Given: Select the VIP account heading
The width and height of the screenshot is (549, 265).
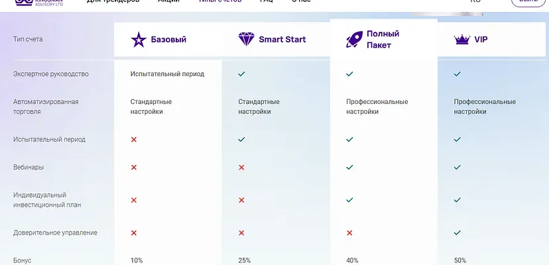Looking at the screenshot, I should click(481, 40).
